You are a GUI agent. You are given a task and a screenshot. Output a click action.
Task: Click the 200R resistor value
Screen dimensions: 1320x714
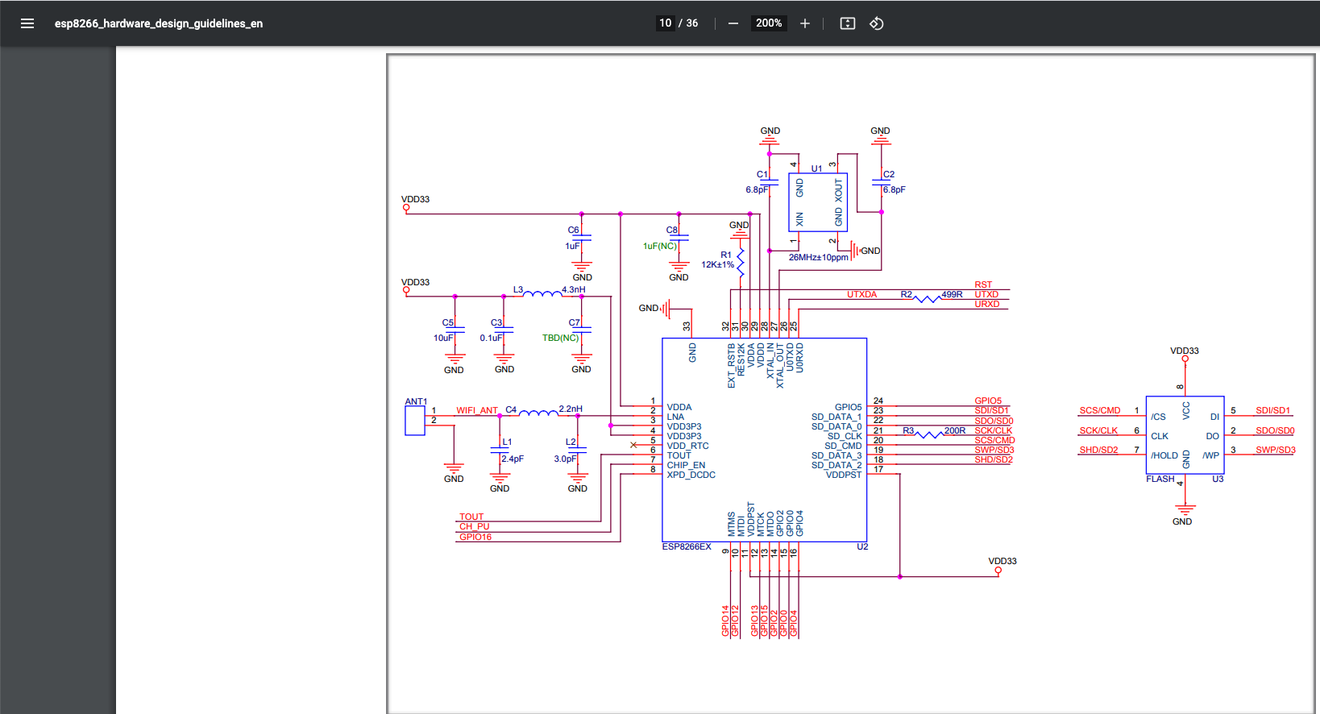(955, 430)
